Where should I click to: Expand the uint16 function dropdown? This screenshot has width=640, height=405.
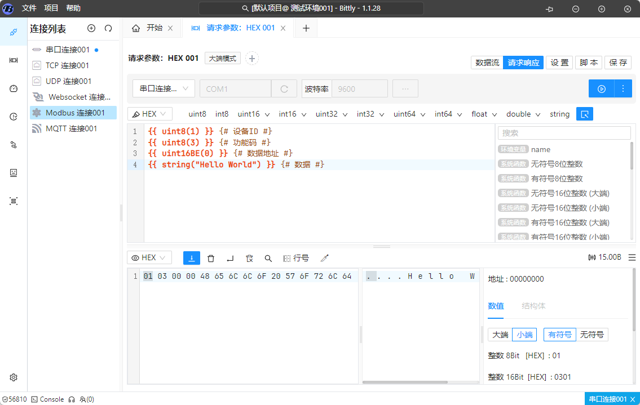[x=253, y=114]
